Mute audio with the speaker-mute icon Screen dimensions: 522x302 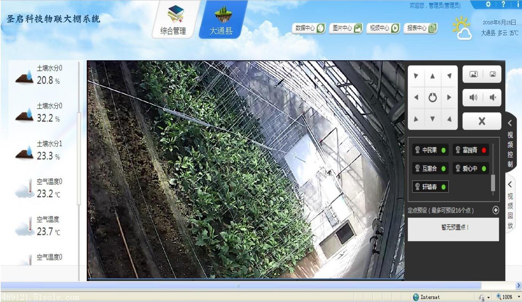(492, 98)
